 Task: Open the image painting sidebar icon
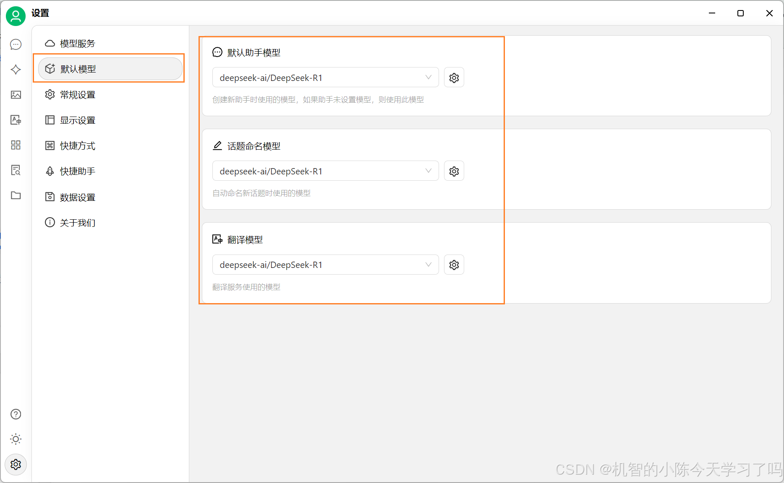pos(16,95)
